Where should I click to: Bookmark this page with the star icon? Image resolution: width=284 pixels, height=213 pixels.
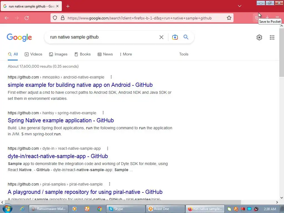point(229,18)
